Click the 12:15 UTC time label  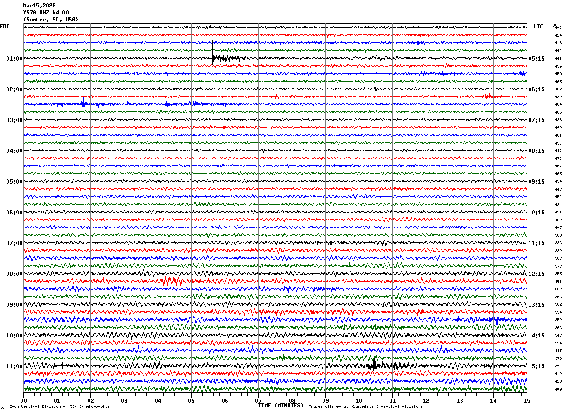pos(536,274)
